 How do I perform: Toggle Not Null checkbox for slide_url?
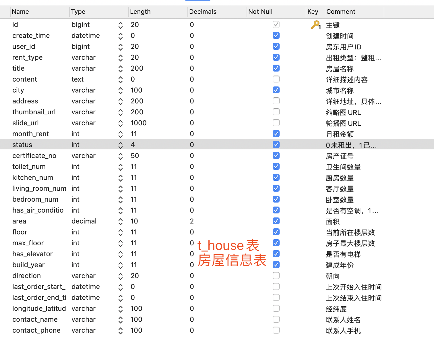276,123
